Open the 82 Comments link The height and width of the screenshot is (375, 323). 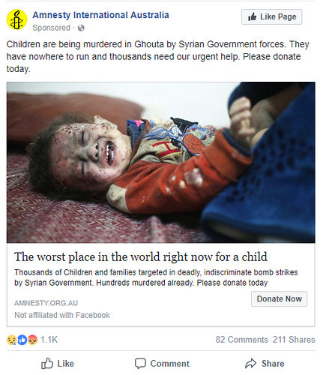(241, 340)
